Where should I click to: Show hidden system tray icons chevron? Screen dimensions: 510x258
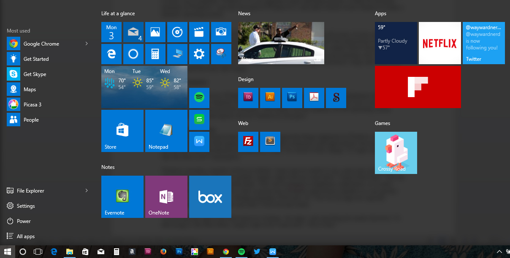499,252
